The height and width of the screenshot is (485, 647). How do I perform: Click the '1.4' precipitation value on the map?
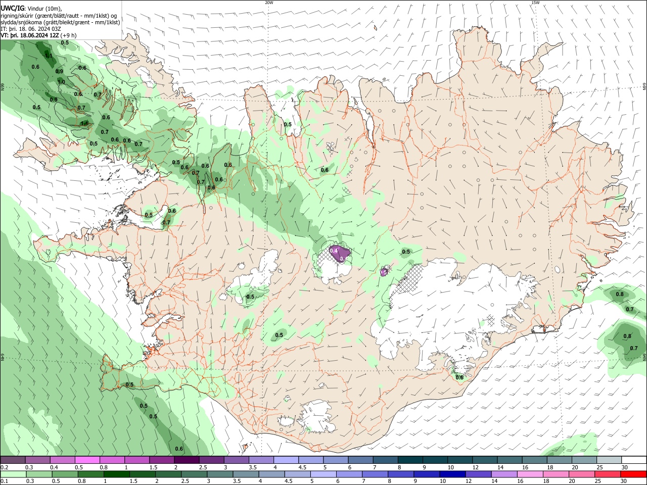[84, 123]
